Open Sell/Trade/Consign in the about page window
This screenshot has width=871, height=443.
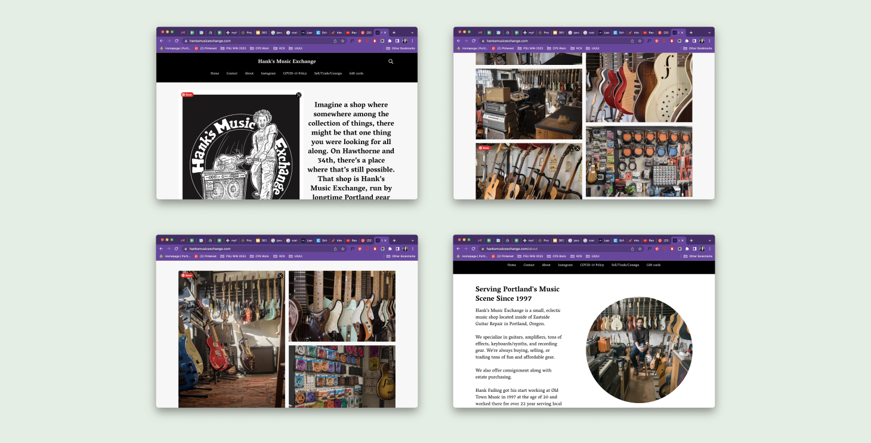[625, 265]
